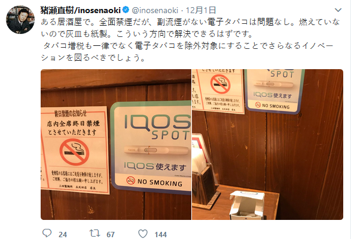Open the 12月1日 timestamp link
The height and width of the screenshot is (239, 351).
(x=201, y=10)
